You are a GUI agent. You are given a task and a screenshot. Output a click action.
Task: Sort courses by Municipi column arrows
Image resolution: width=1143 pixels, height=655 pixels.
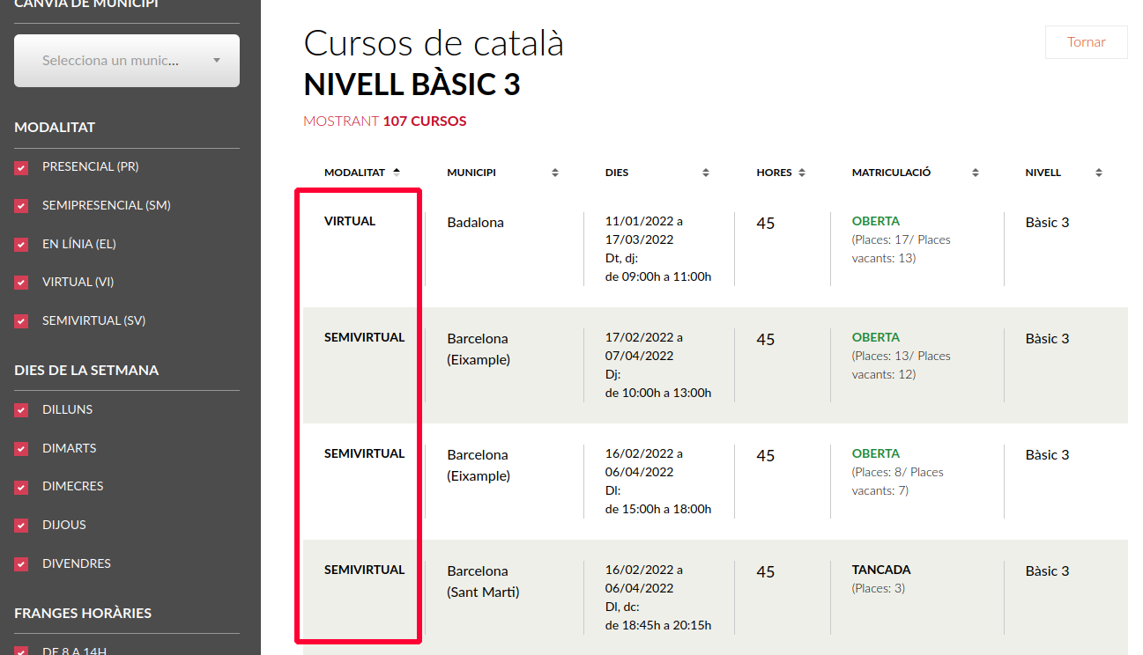tap(555, 173)
